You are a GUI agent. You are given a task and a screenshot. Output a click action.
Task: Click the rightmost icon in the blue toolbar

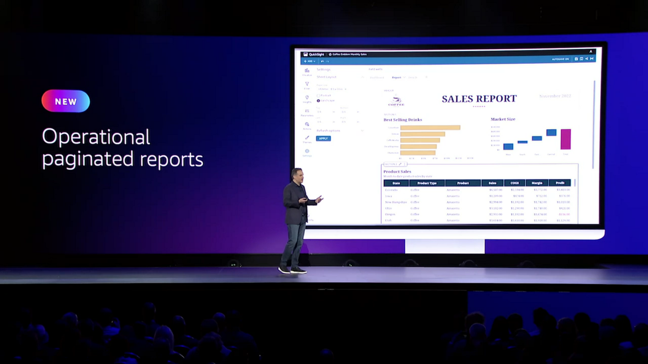tap(592, 59)
